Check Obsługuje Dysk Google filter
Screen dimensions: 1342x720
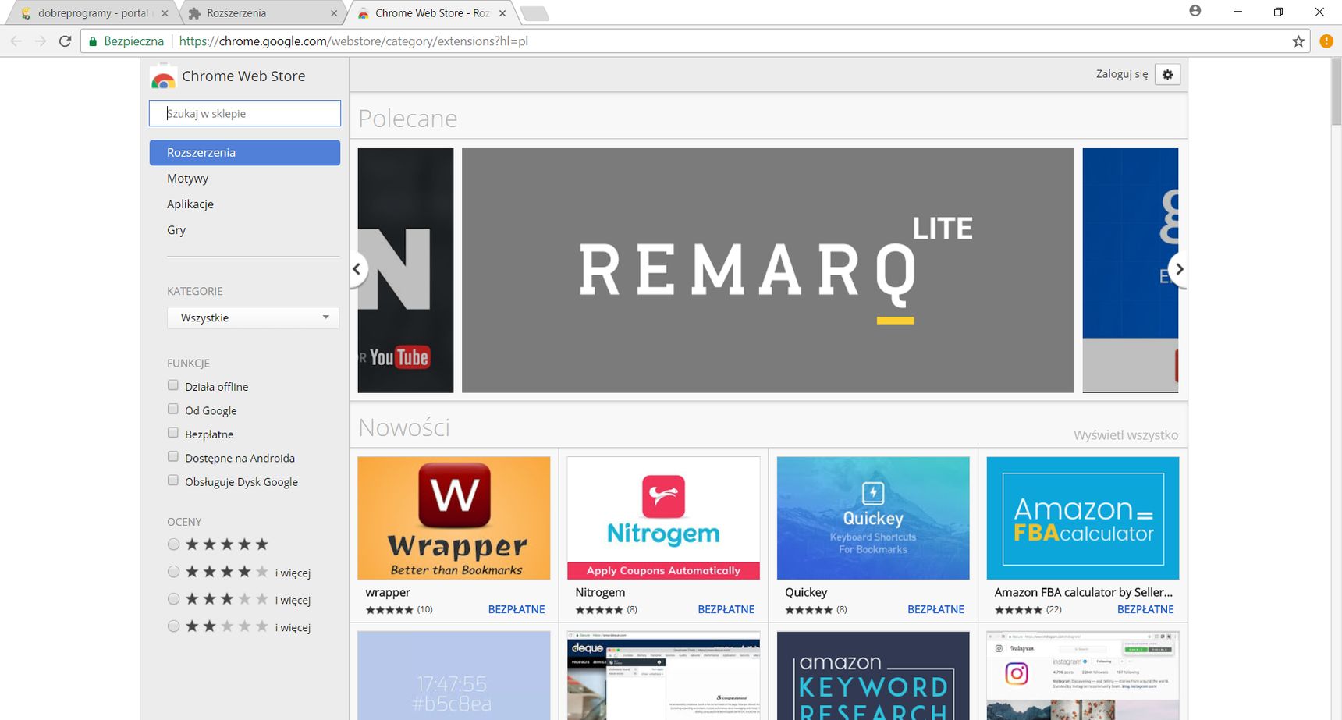pos(173,481)
